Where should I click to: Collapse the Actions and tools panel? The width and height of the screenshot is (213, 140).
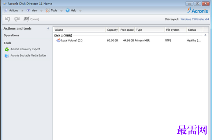pyautogui.click(x=48, y=29)
